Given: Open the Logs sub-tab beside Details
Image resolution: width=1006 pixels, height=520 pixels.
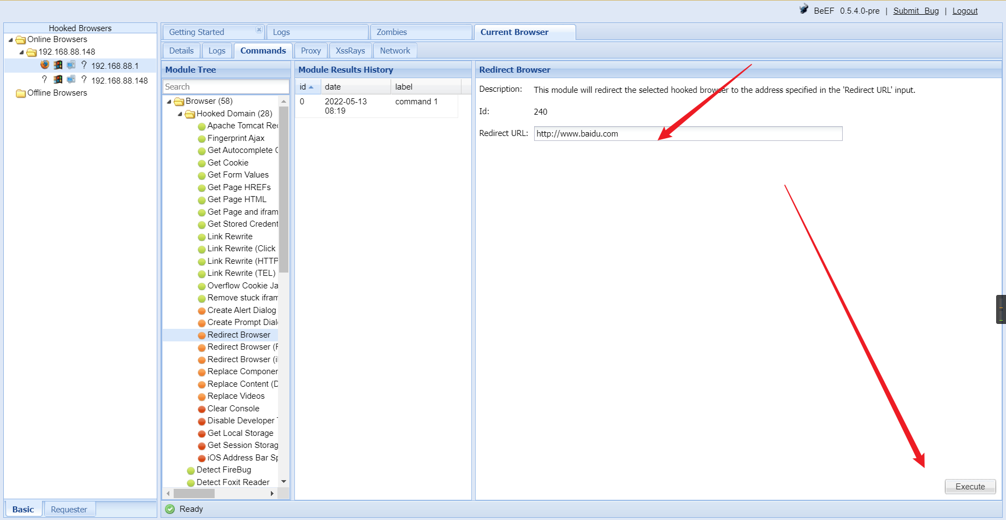Looking at the screenshot, I should [217, 51].
